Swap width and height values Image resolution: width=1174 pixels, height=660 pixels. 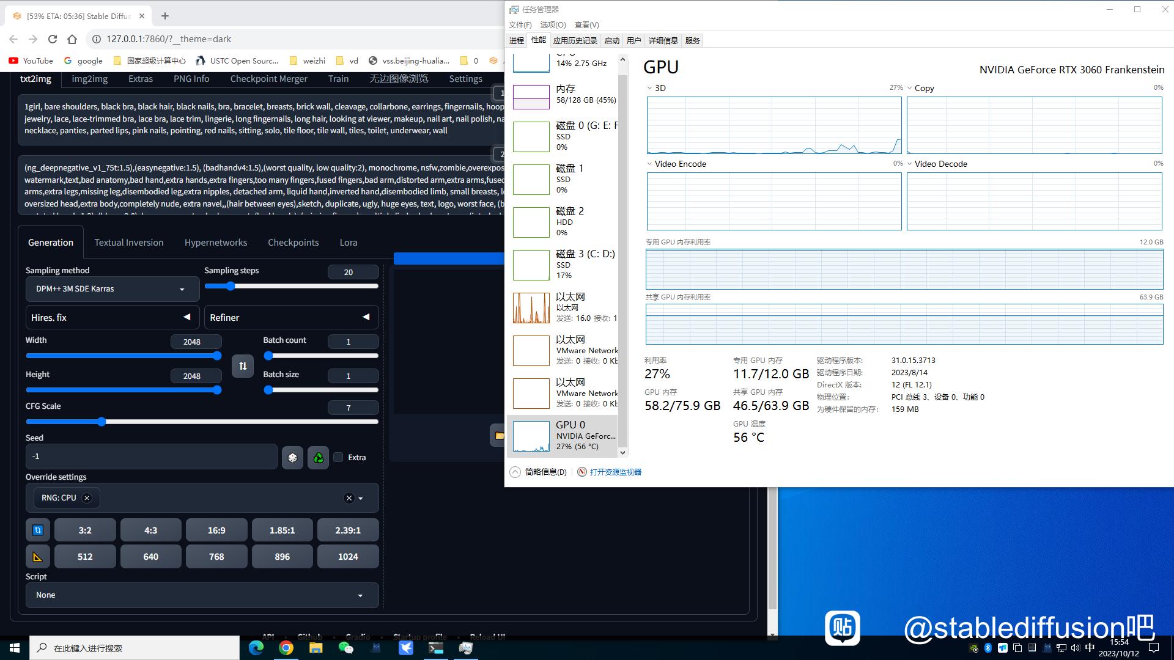click(243, 365)
